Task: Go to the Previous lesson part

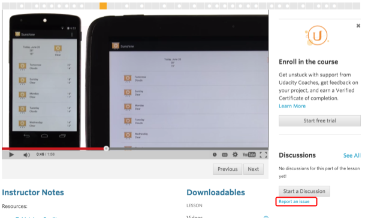Action: click(x=228, y=169)
